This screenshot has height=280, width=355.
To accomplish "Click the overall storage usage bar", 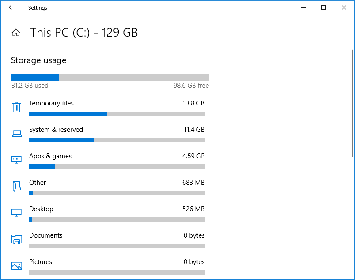I will tap(110, 77).
